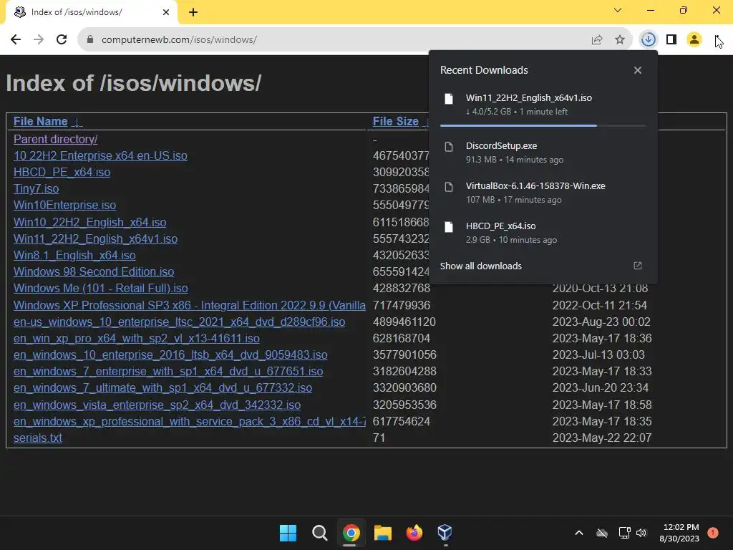View site security lock info
This screenshot has height=550, width=733.
tap(90, 40)
